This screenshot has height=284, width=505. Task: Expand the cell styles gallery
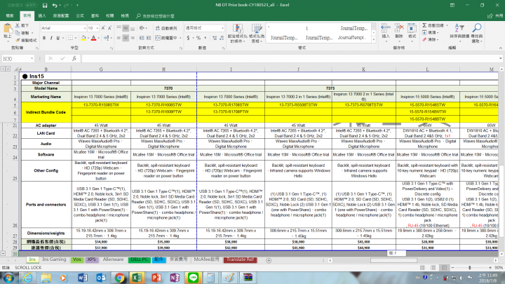(374, 40)
